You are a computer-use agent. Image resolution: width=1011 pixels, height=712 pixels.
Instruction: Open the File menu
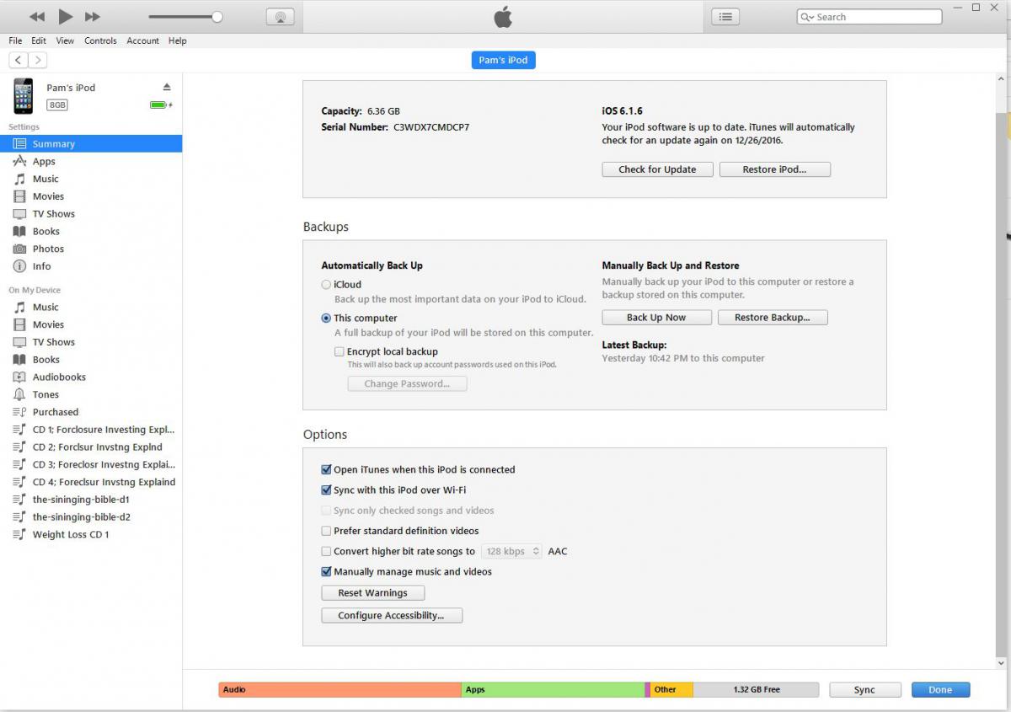tap(15, 40)
